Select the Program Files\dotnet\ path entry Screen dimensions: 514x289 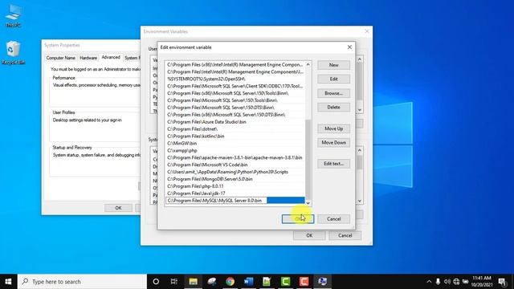coord(235,128)
